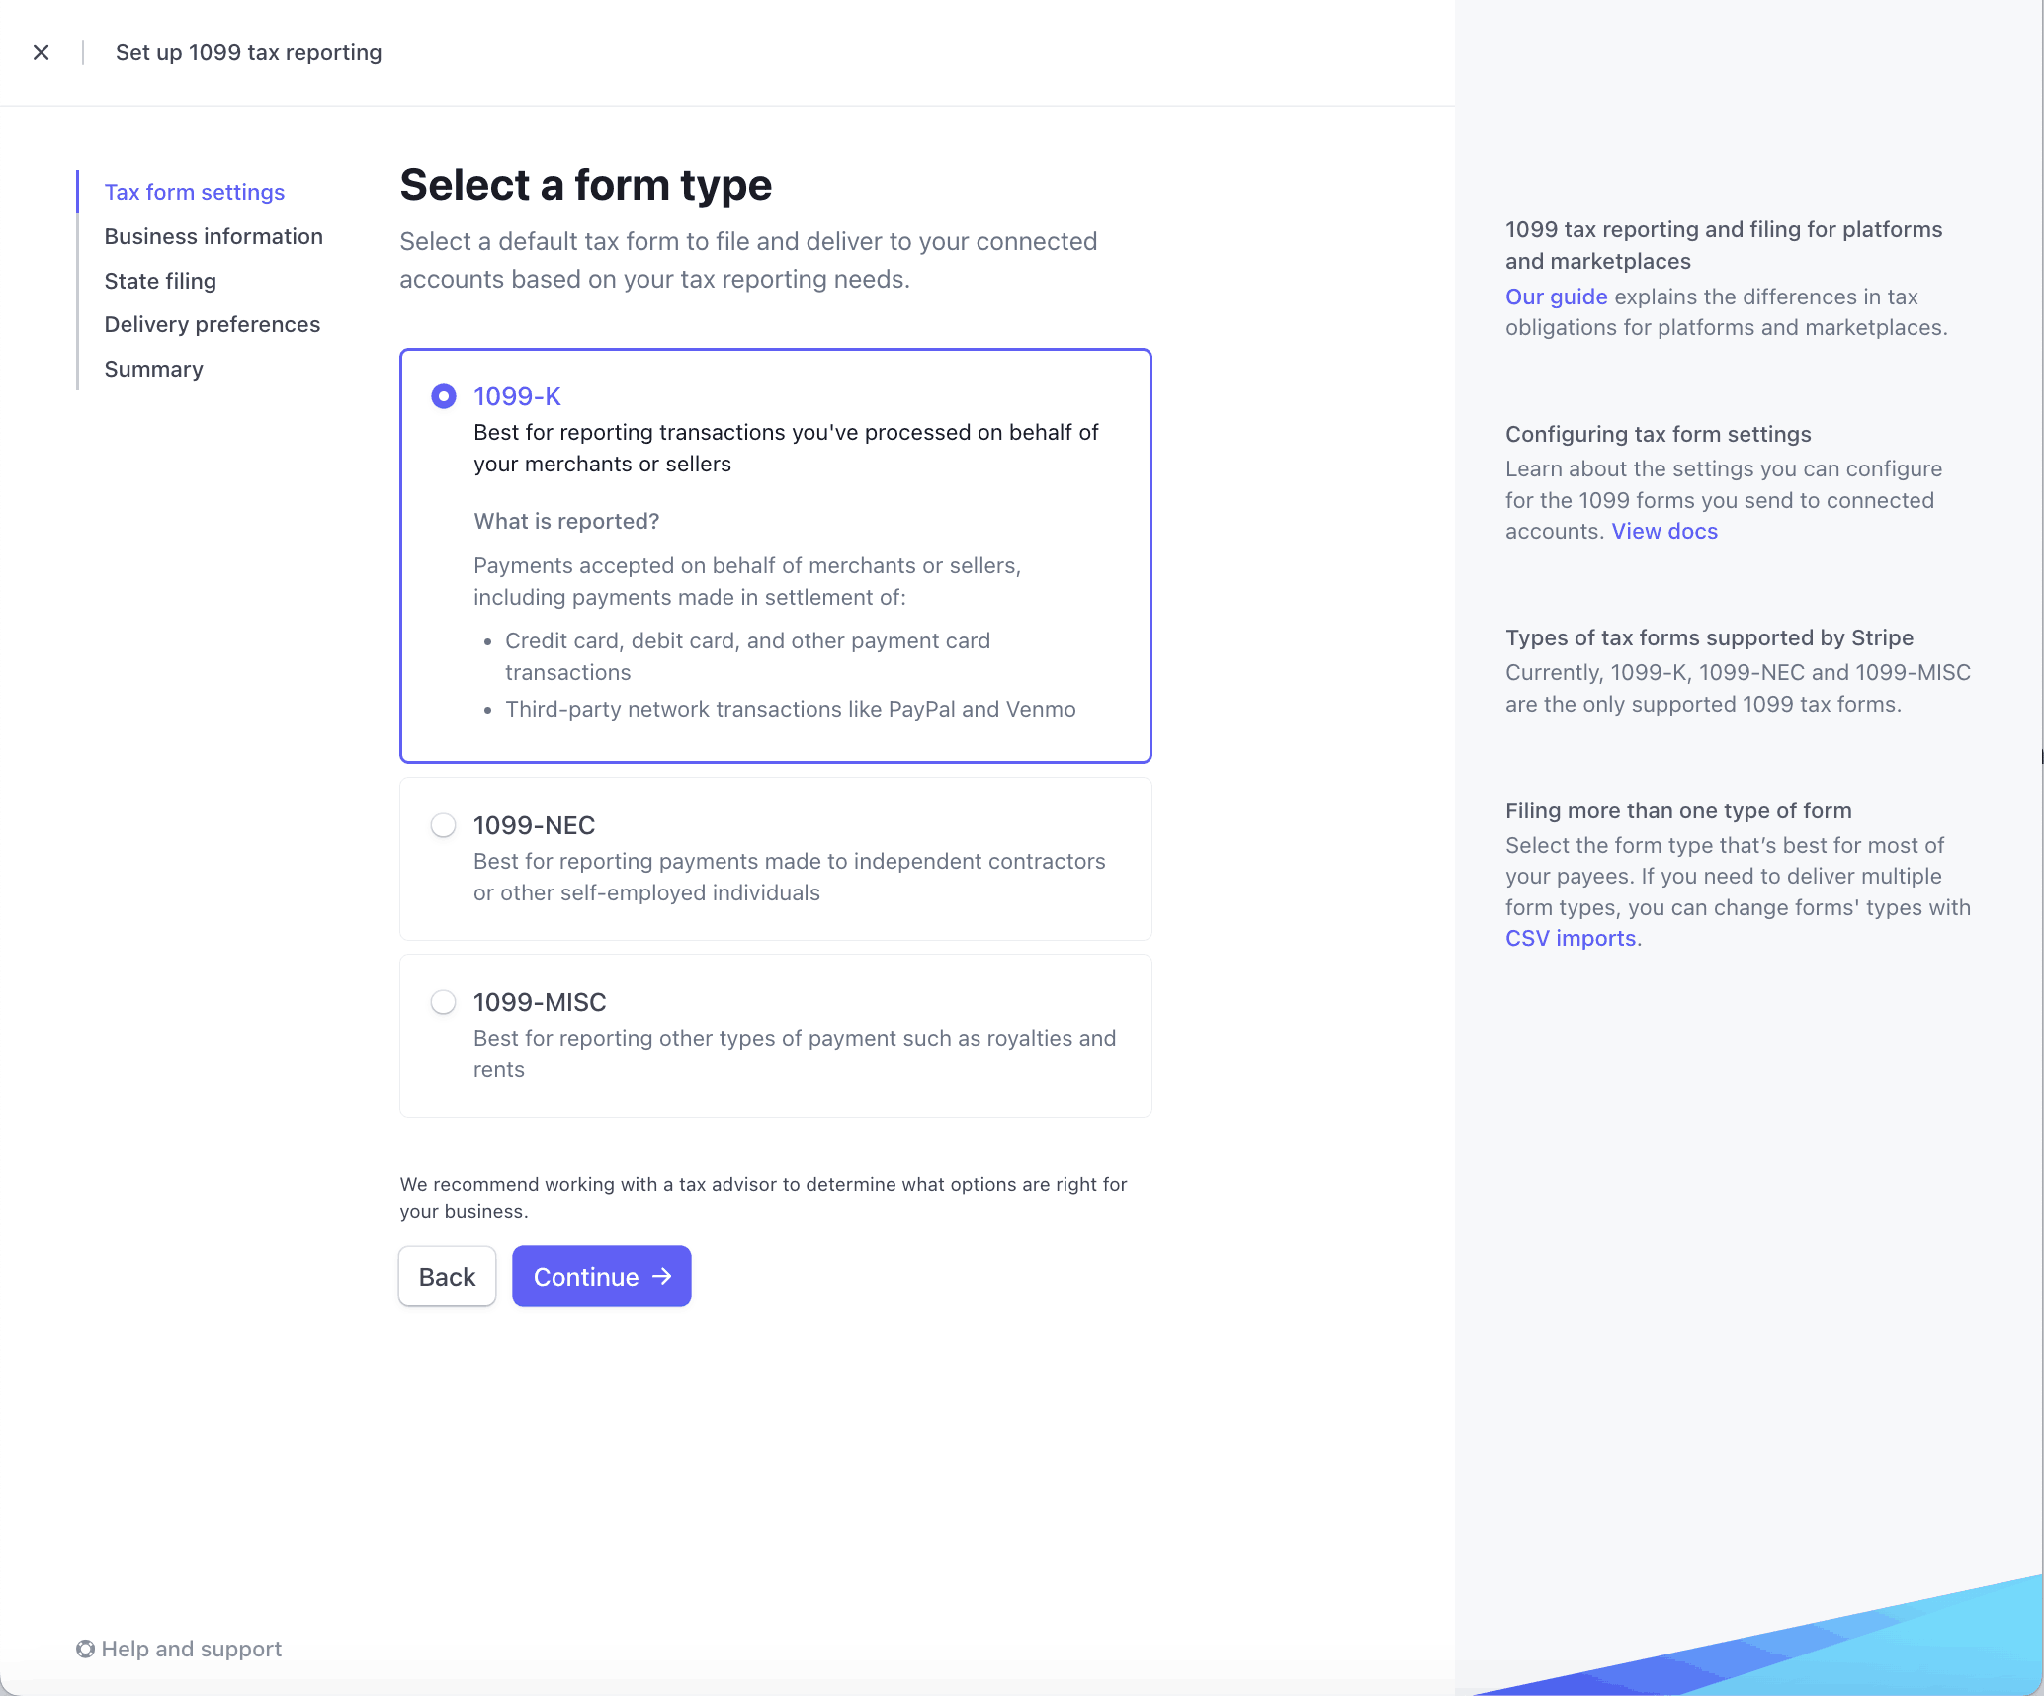
Task: Click the Delivery preferences step link
Action: [213, 322]
